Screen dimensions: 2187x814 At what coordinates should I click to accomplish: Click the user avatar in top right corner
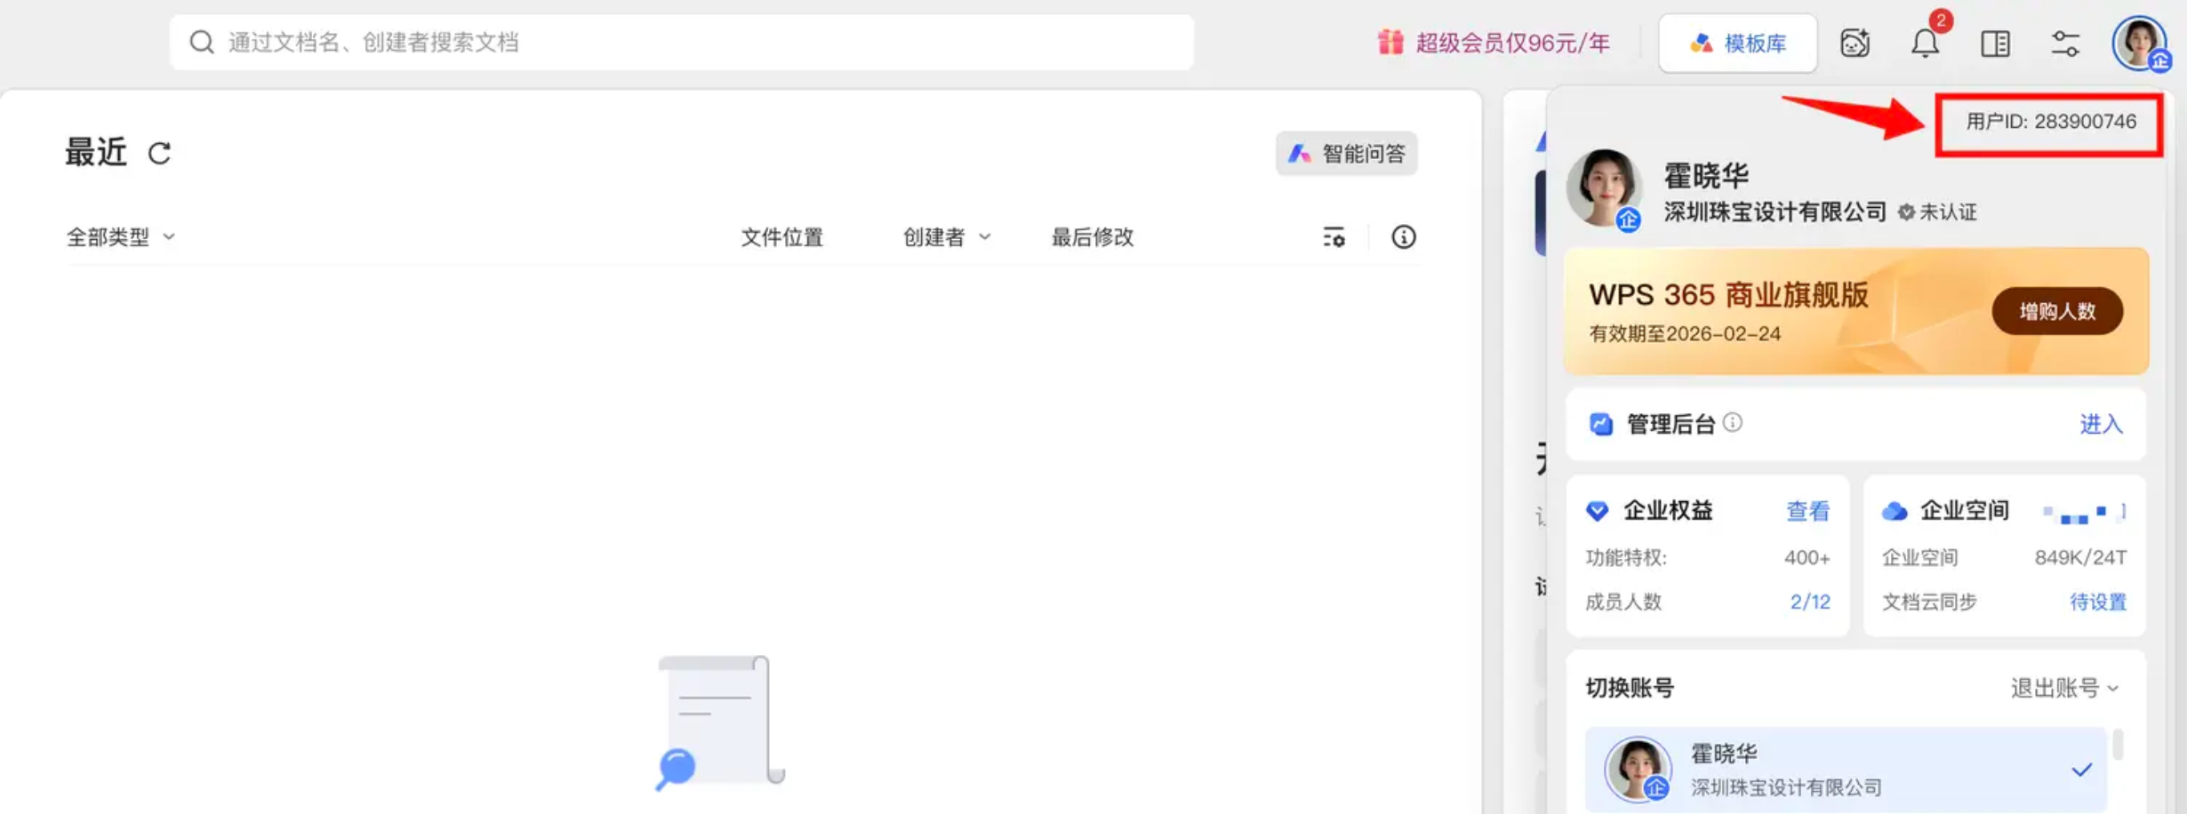2139,43
